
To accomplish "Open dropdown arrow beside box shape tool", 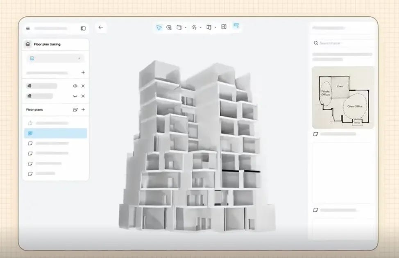I will pos(186,27).
